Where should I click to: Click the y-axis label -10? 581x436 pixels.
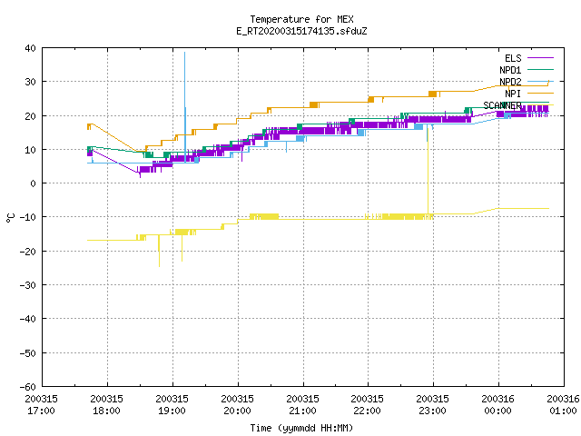[x=28, y=217]
